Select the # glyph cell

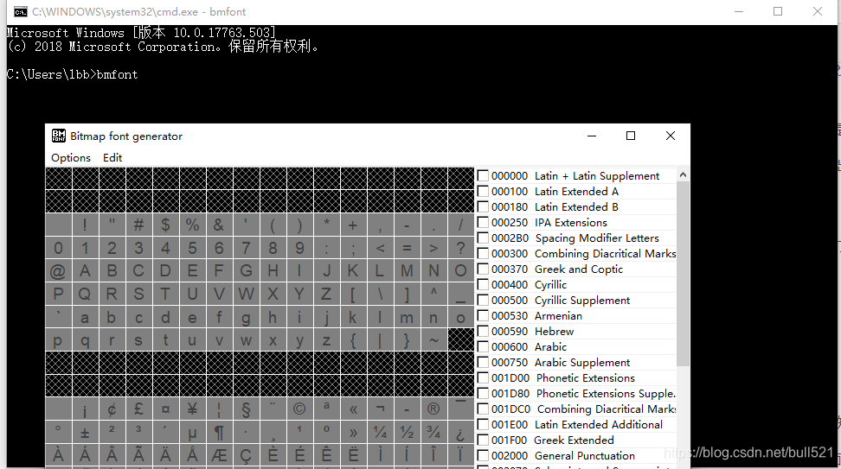pyautogui.click(x=139, y=225)
